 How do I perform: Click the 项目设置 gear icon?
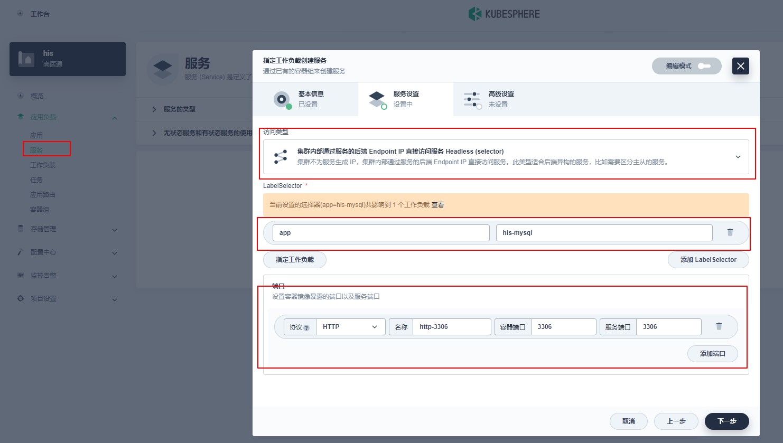pos(21,298)
